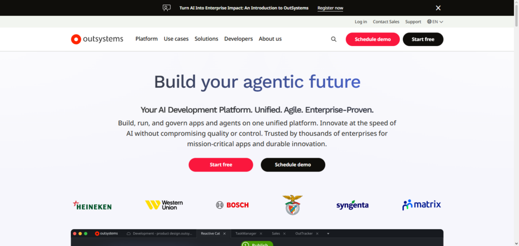The width and height of the screenshot is (519, 246).
Task: Click the yellow minimize dot in demo window
Action: (80, 234)
